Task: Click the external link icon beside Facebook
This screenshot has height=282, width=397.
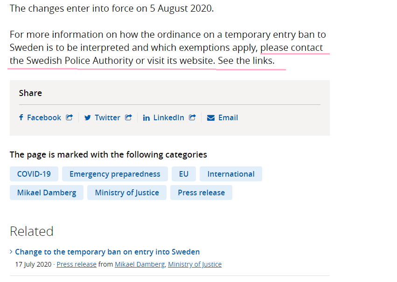Action: coord(70,117)
